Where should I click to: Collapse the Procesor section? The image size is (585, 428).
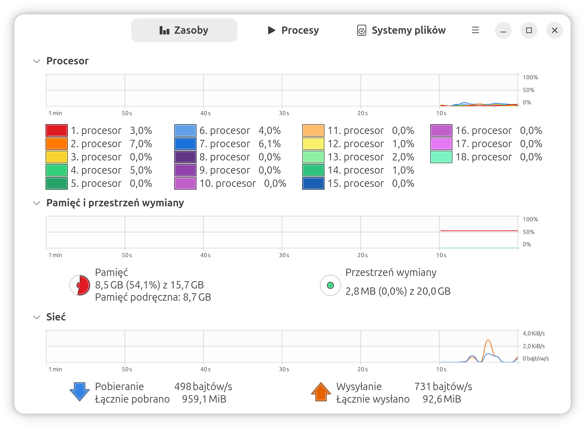pyautogui.click(x=36, y=61)
